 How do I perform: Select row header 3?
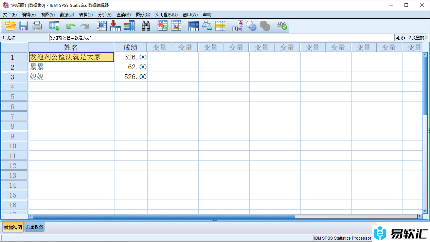[14, 77]
